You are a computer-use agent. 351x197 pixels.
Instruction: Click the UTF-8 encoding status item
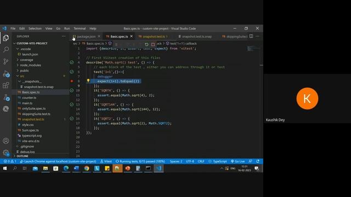(x=190, y=161)
